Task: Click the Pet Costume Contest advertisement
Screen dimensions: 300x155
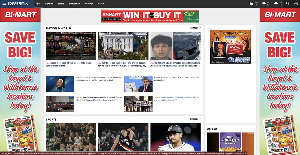Action: [x=230, y=47]
